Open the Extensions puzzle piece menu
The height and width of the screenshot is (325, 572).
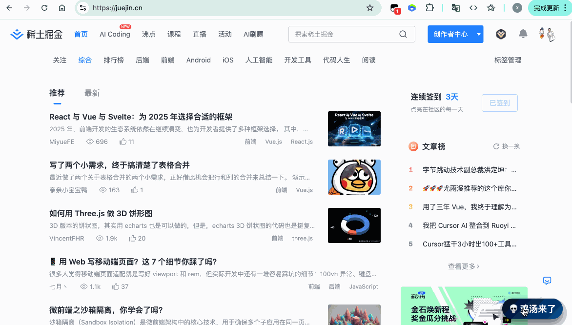pos(429,8)
